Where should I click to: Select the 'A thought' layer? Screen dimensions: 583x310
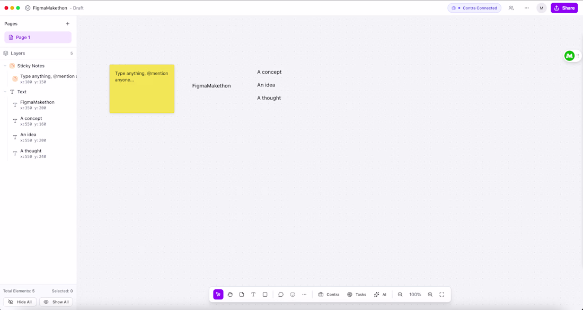pyautogui.click(x=42, y=154)
